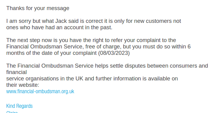Screen dimensions: 215x113
Task: Open the www.financial-ombudsman.org.uk link
Action: (40, 91)
